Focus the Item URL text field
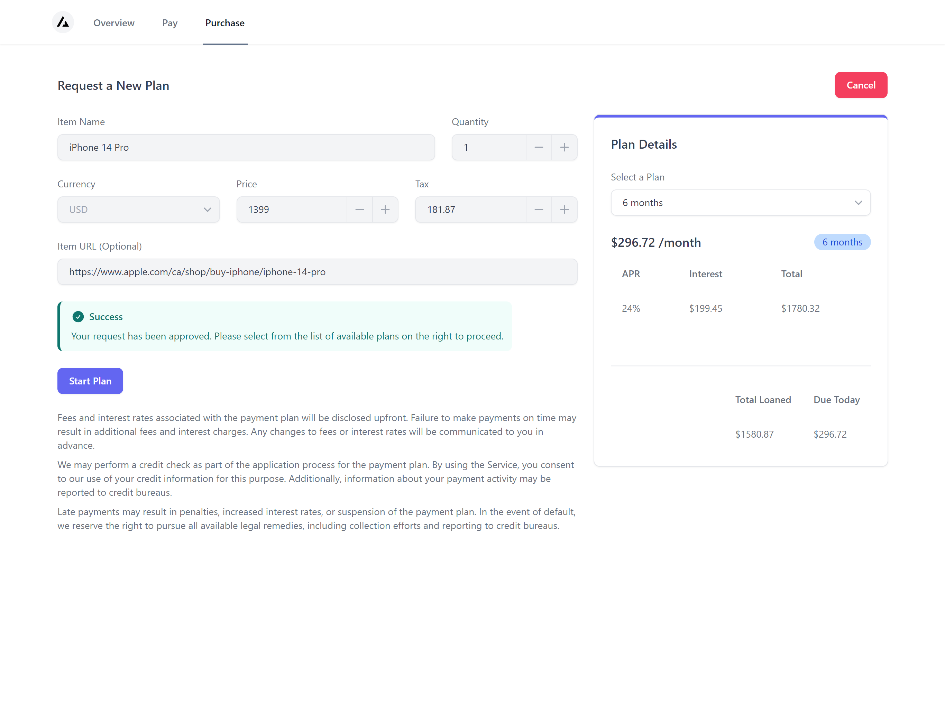Screen dimensions: 945x708 pos(317,272)
